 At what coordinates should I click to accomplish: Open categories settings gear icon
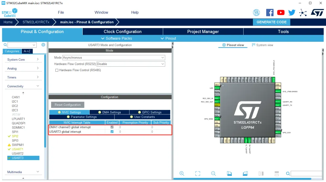tap(43, 45)
